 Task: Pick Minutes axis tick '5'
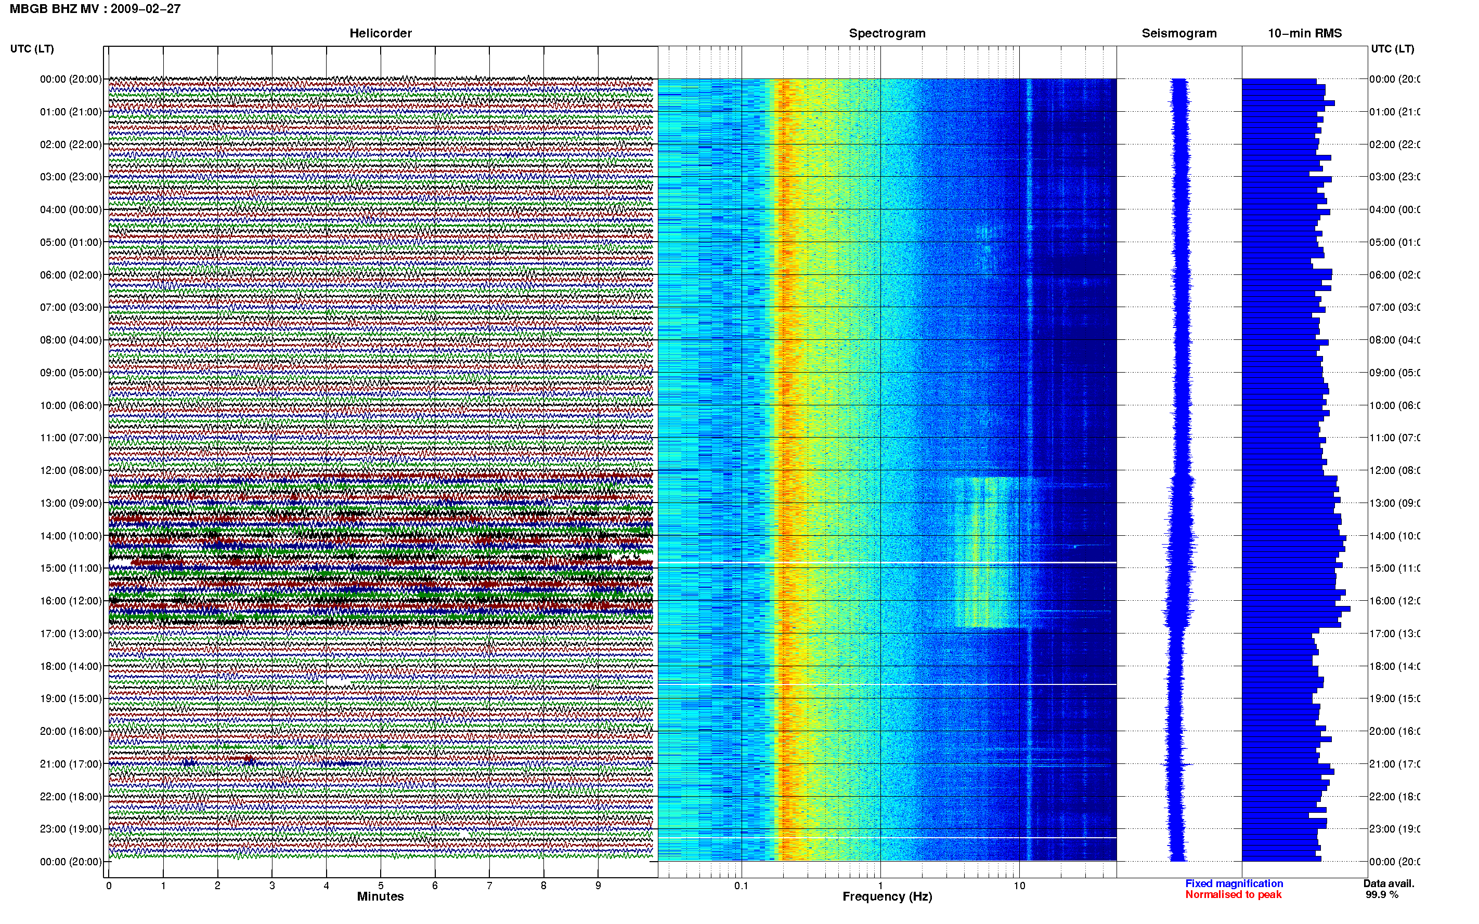pyautogui.click(x=381, y=886)
